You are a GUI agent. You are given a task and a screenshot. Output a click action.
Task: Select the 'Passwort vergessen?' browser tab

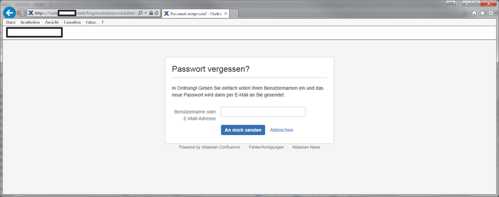(195, 13)
